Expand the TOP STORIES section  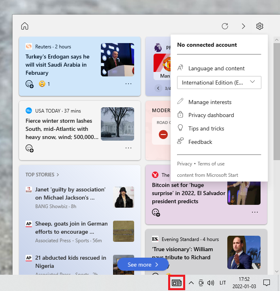coord(42,175)
